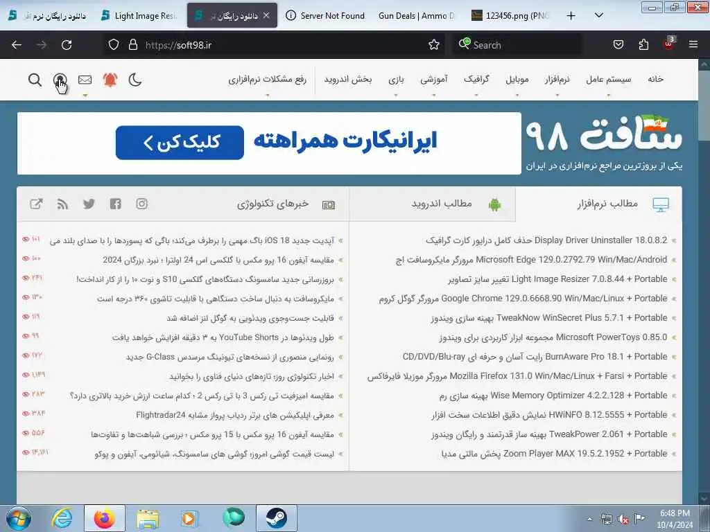Click the orange notification bell icon
Screen dimensions: 710x532
tap(110, 80)
